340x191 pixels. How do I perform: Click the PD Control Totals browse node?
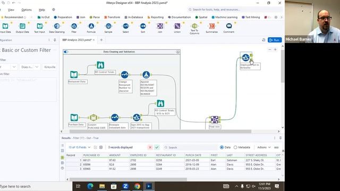(x=160, y=103)
